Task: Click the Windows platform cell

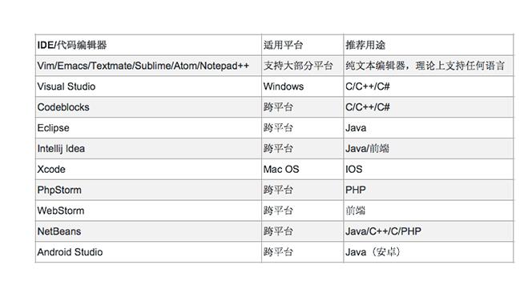Action: coord(302,86)
